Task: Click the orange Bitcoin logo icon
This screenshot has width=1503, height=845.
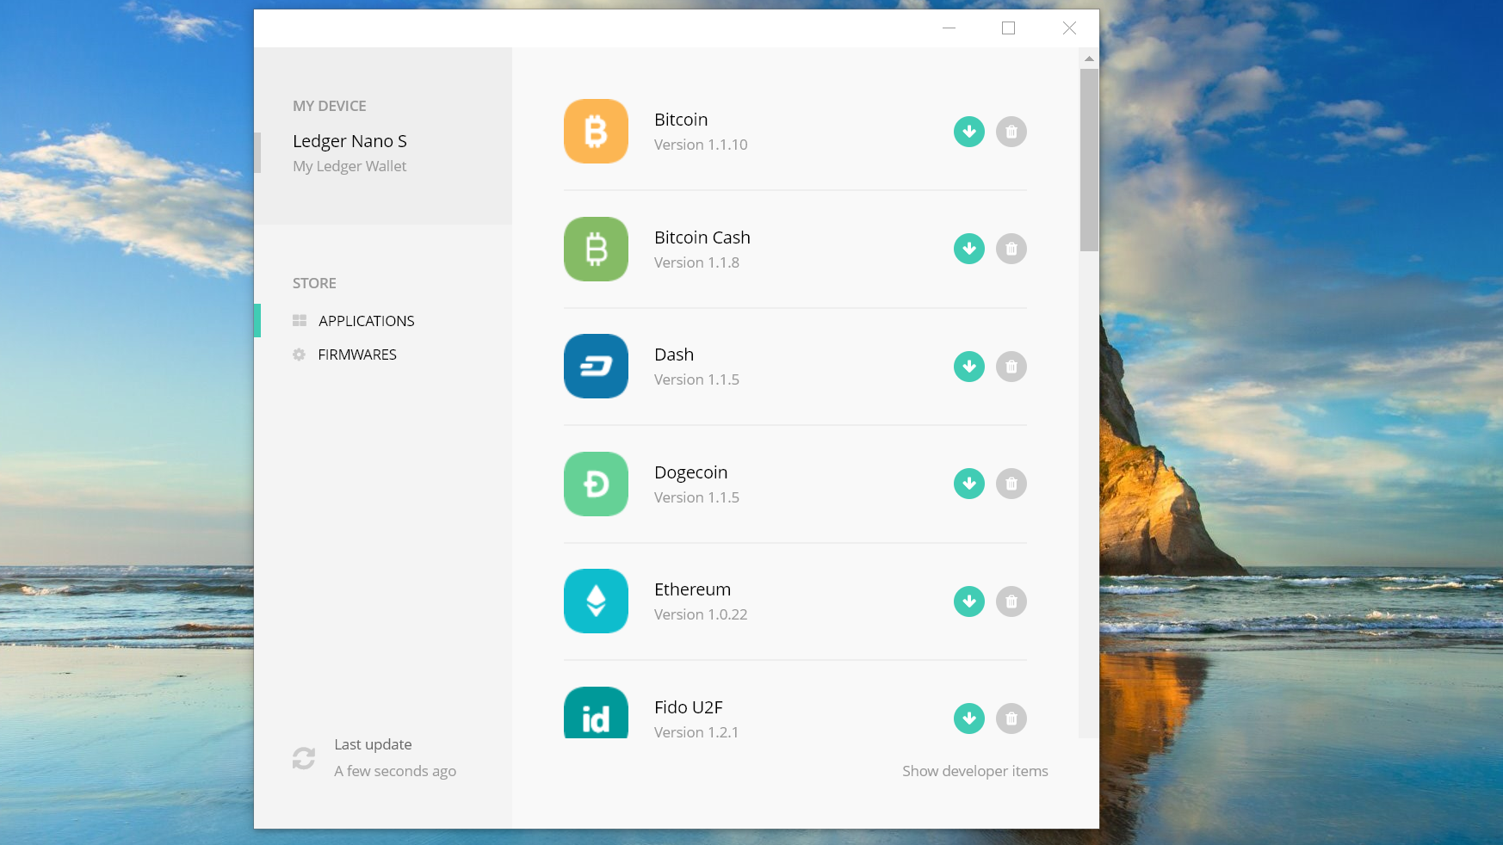Action: (x=596, y=131)
